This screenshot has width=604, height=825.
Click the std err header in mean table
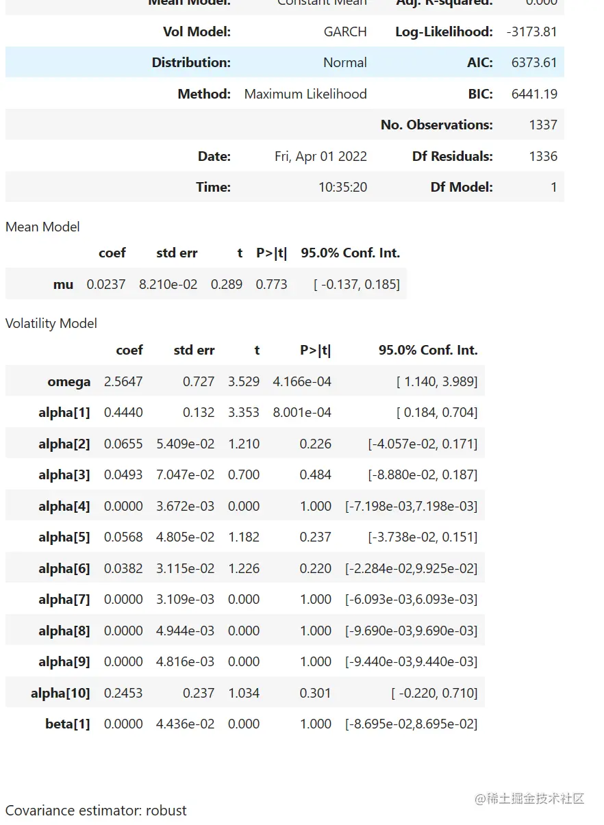(177, 253)
